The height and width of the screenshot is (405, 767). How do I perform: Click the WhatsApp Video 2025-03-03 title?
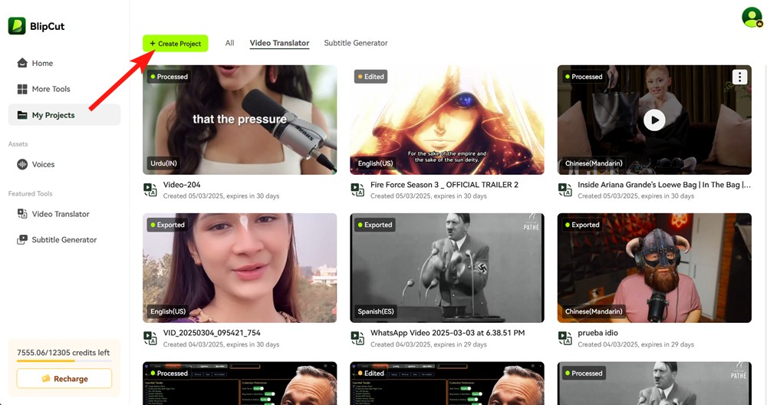click(x=448, y=333)
